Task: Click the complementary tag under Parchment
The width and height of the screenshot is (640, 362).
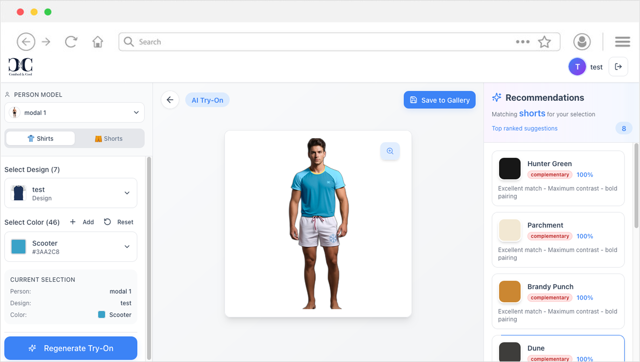Action: (550, 236)
